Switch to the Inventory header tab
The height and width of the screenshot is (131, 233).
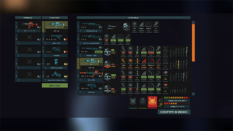coord(55,18)
